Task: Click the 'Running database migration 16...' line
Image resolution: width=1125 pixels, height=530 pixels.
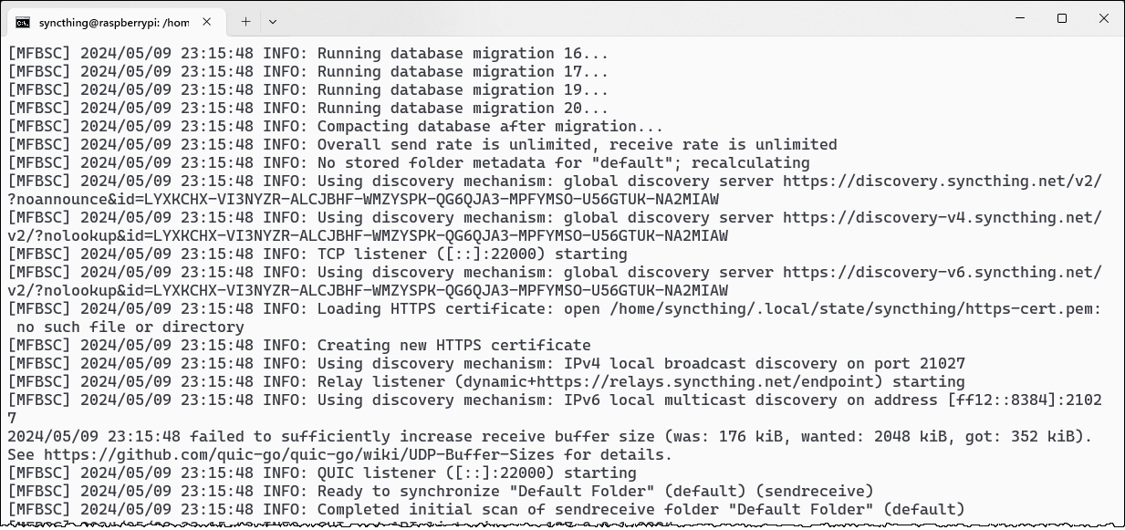Action: 307,53
